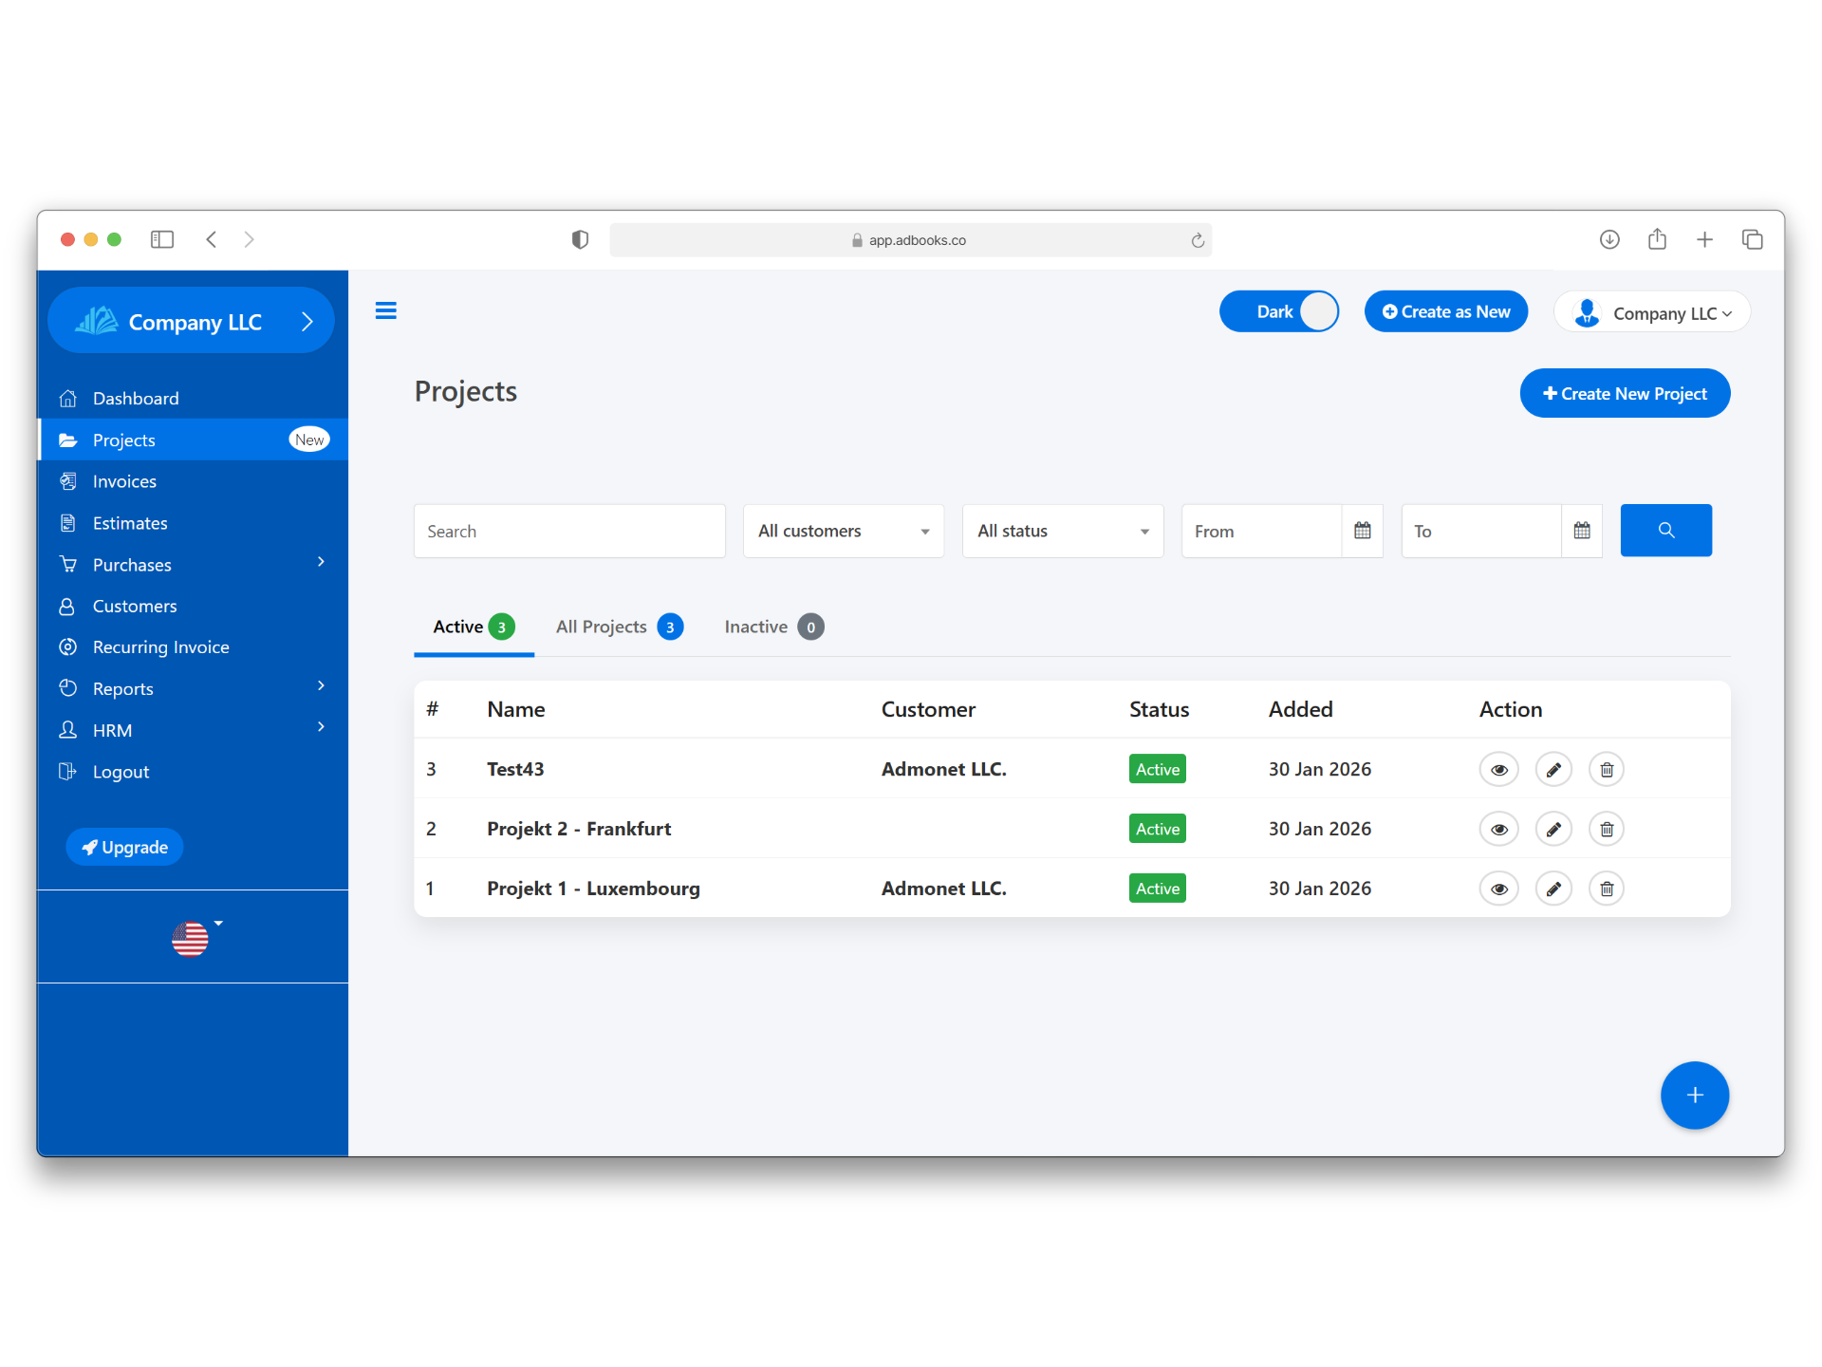Click Create New Project button
The height and width of the screenshot is (1367, 1822).
tap(1625, 393)
